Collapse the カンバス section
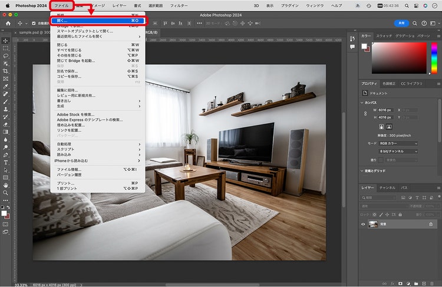Screen dimensions: 442x287 click(362, 103)
